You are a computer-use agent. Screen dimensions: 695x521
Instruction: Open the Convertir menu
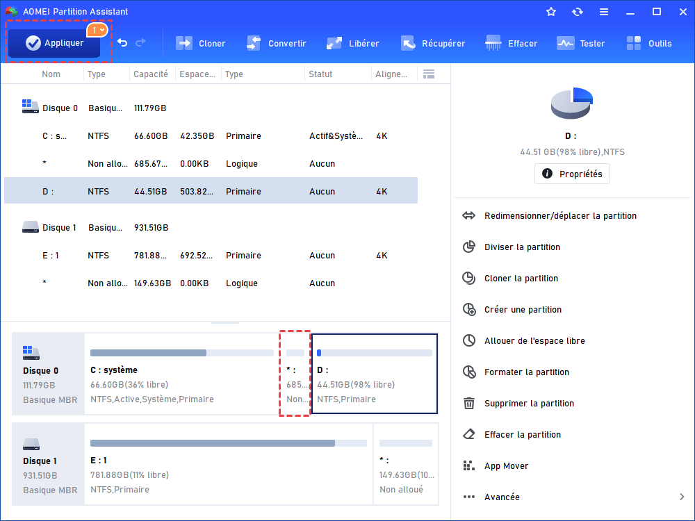(x=276, y=43)
